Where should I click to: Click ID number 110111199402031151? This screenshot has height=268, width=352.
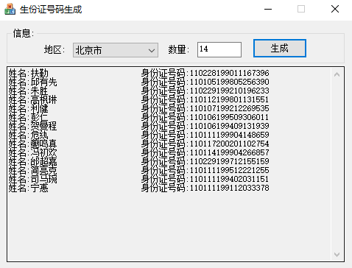coord(229,179)
